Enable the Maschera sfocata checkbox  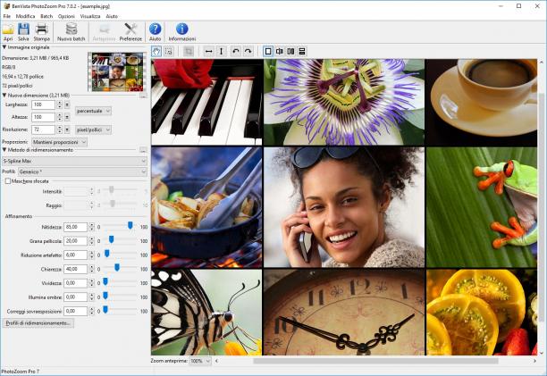[x=8, y=181]
